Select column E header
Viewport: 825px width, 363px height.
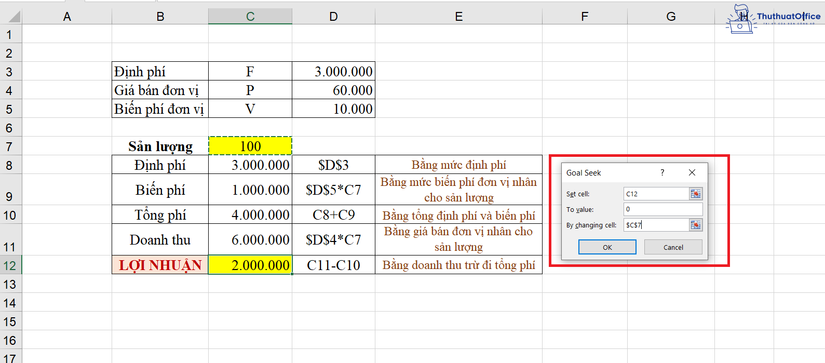point(459,17)
